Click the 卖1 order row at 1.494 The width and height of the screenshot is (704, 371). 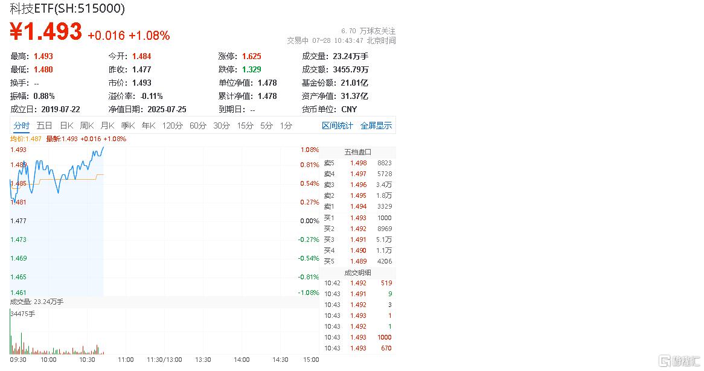(358, 206)
